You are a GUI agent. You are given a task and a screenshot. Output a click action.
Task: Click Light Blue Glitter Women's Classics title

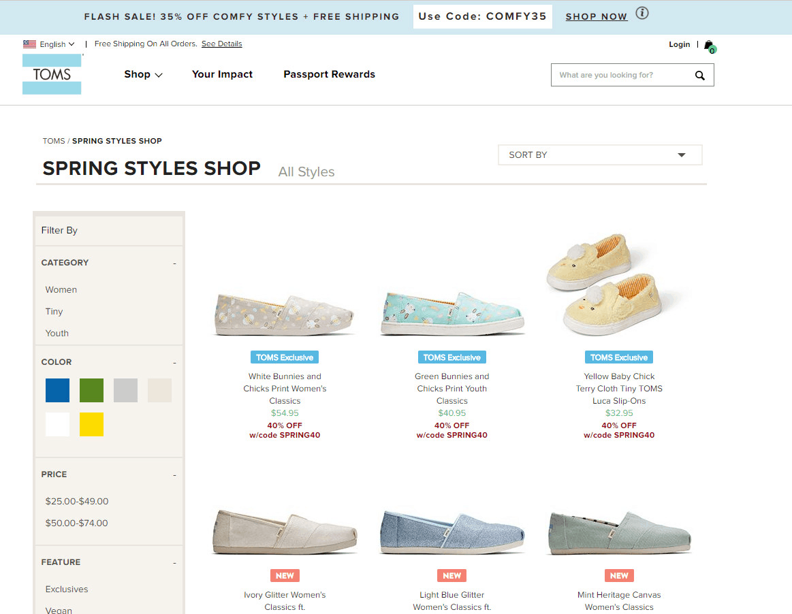click(452, 601)
